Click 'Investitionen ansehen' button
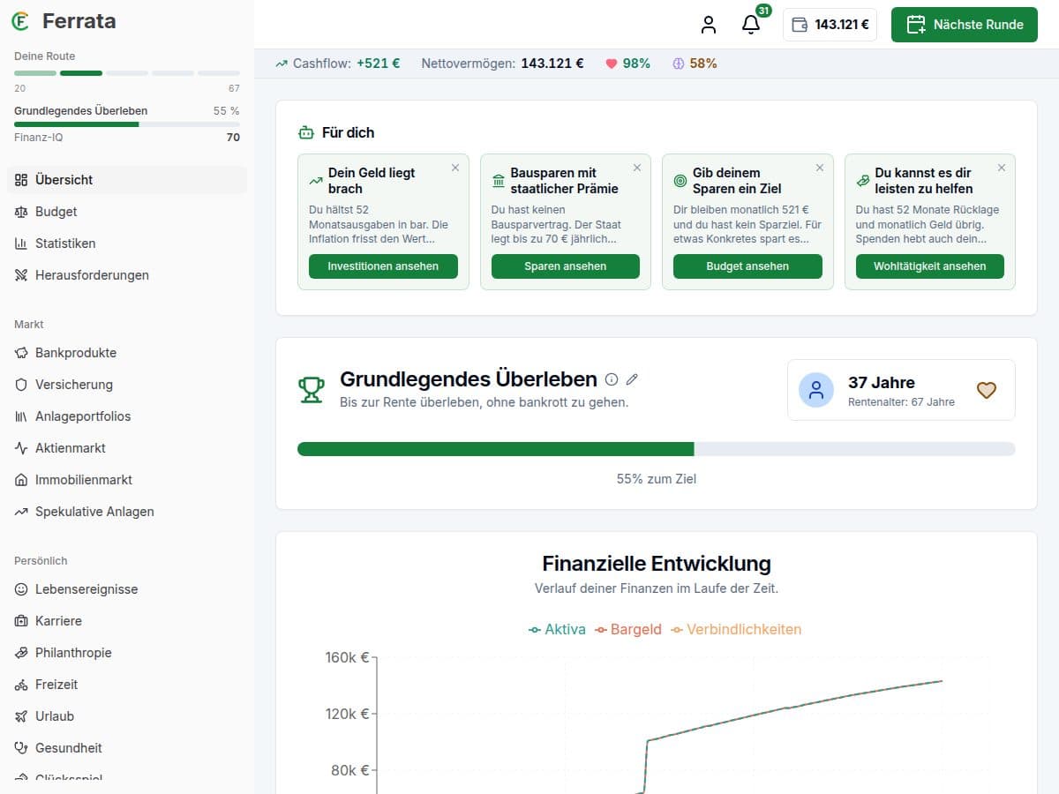Image resolution: width=1059 pixels, height=794 pixels. [383, 266]
